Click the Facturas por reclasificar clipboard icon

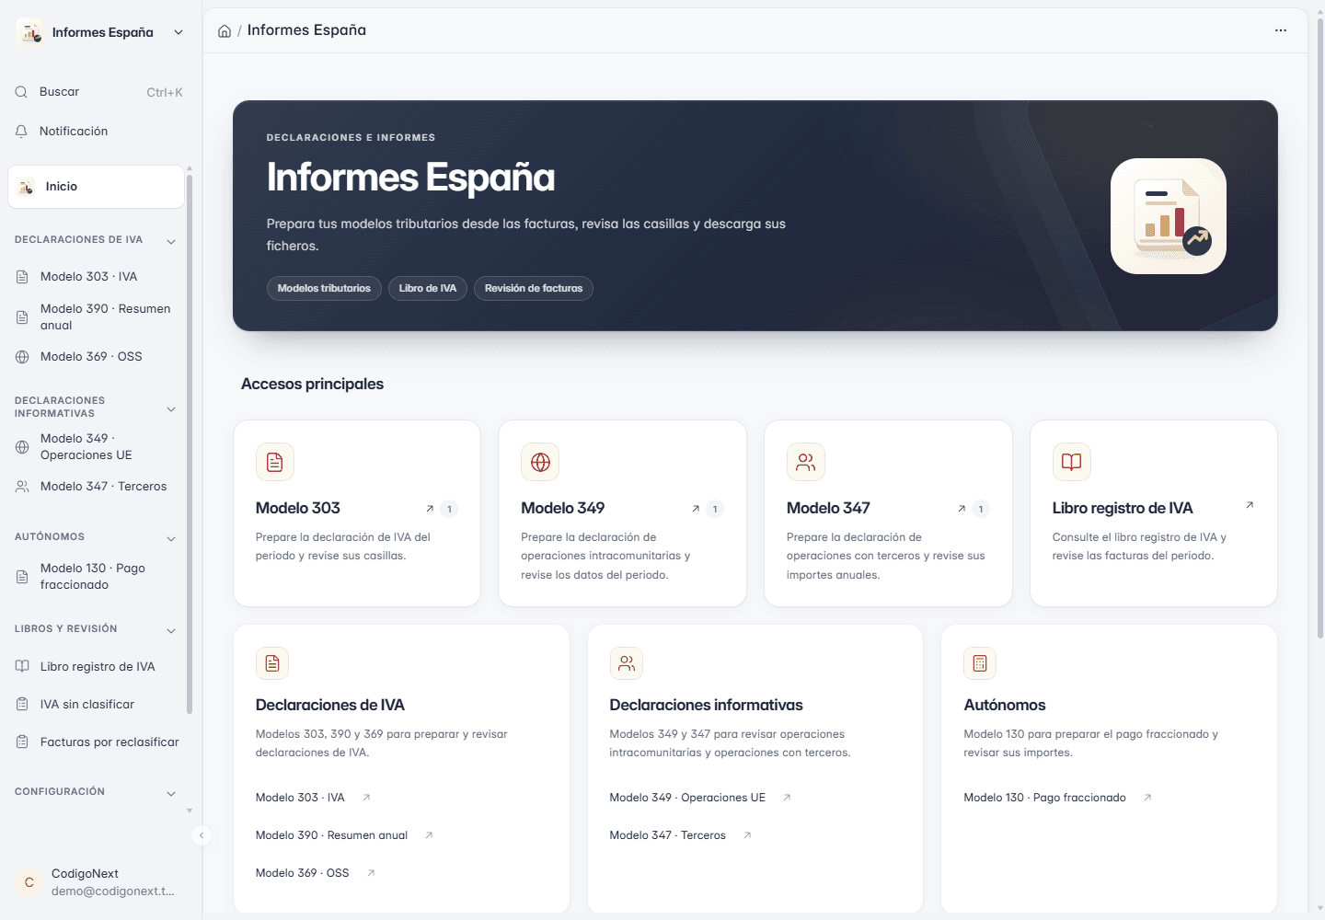(22, 742)
